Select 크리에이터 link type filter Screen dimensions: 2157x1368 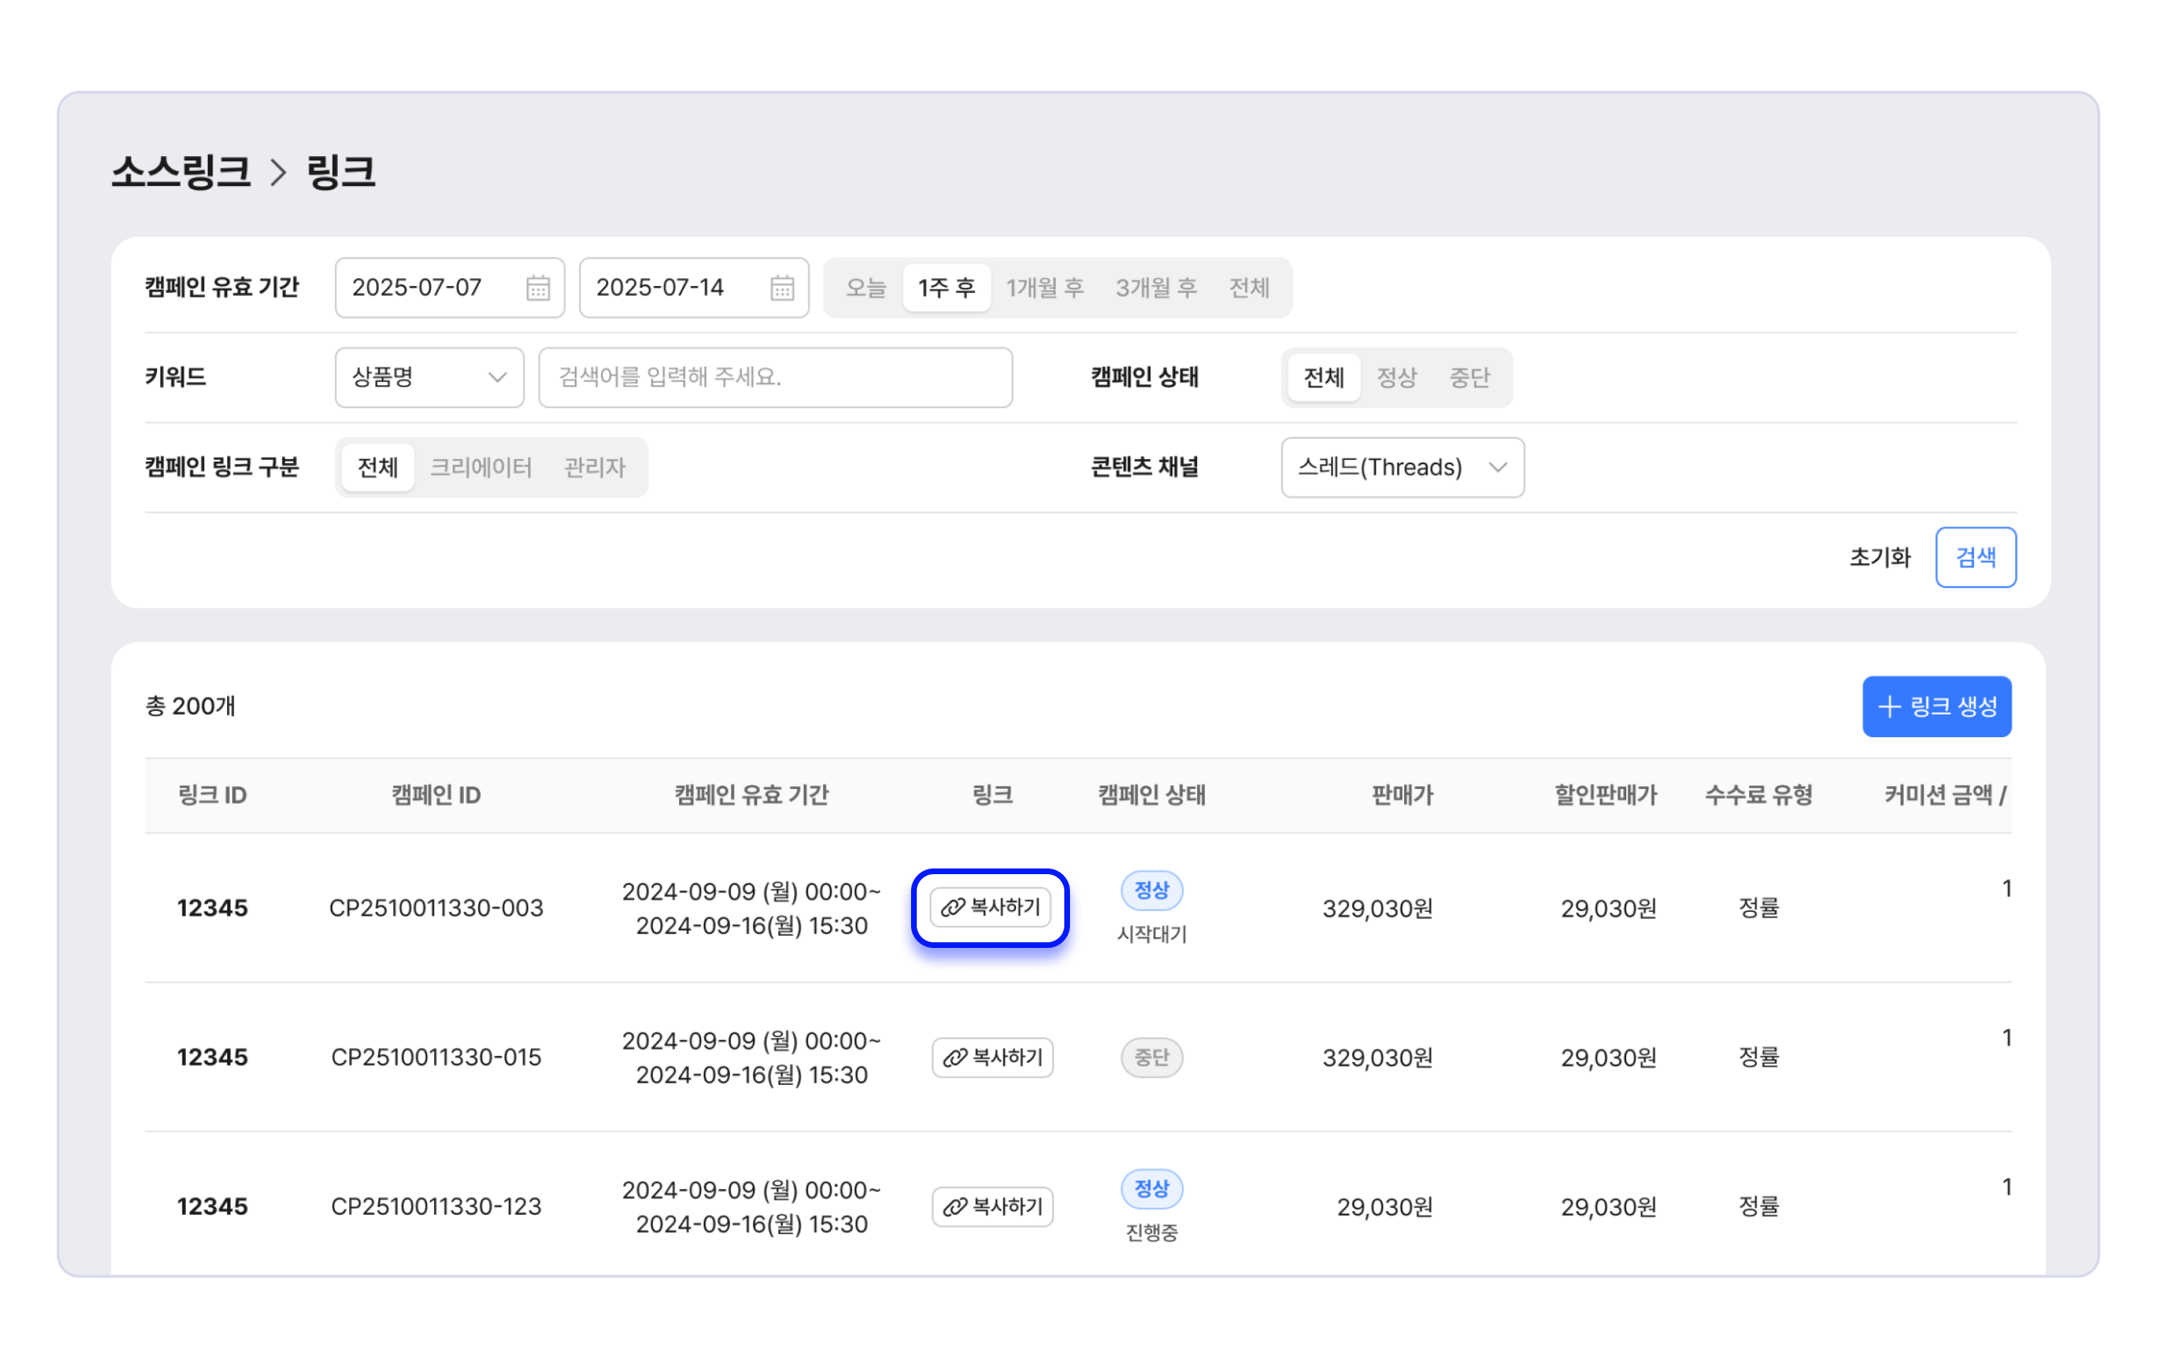pos(481,467)
